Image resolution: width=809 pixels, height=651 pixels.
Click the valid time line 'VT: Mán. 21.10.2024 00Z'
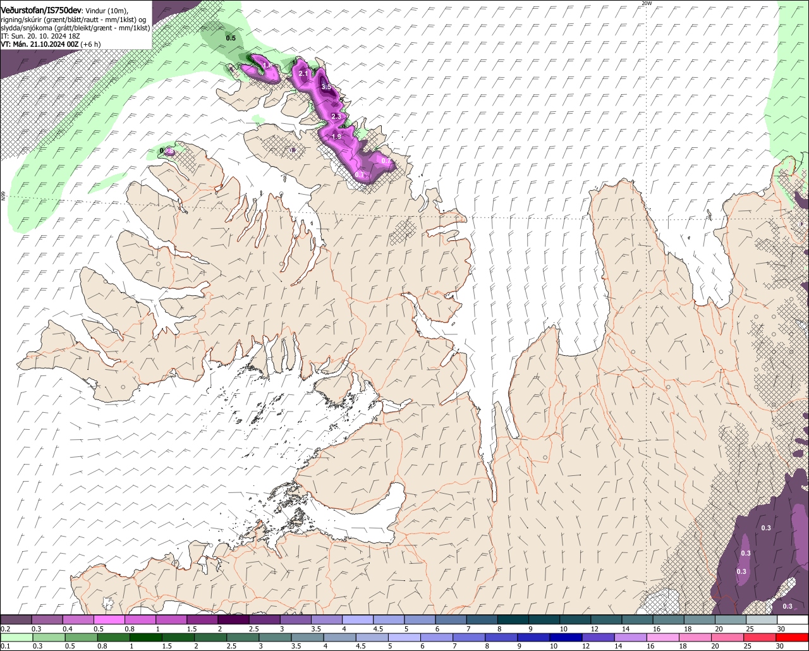(40, 44)
